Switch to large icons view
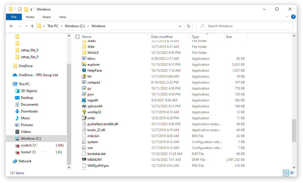303x183 pixels. pos(292,173)
